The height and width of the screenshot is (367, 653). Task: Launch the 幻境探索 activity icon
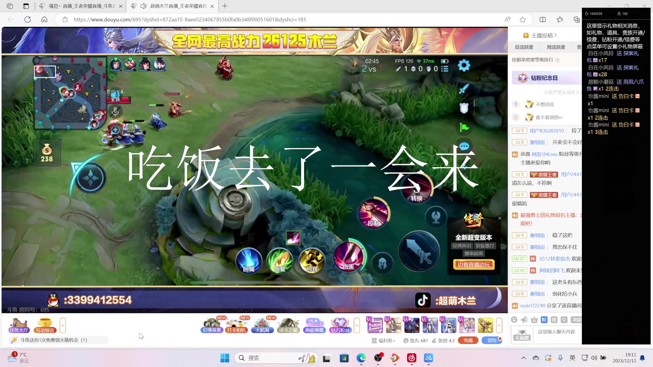(212, 325)
